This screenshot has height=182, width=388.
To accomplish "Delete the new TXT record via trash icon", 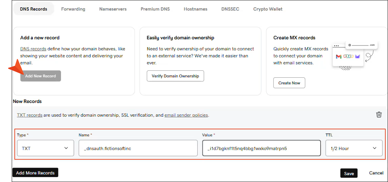I will [379, 115].
